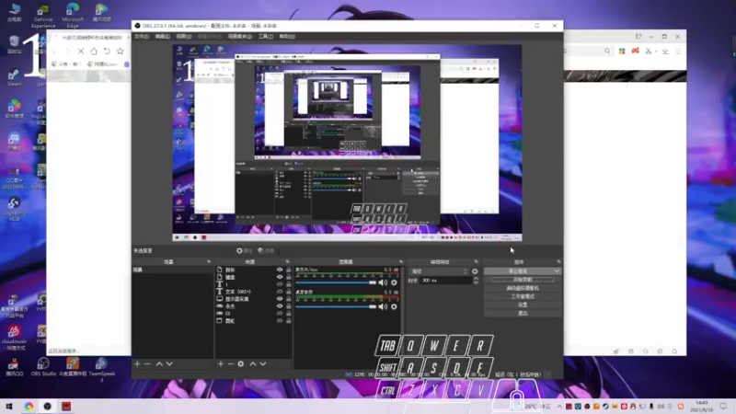The width and height of the screenshot is (736, 414).
Task: Add a new scene with plus icon
Action: 137,363
